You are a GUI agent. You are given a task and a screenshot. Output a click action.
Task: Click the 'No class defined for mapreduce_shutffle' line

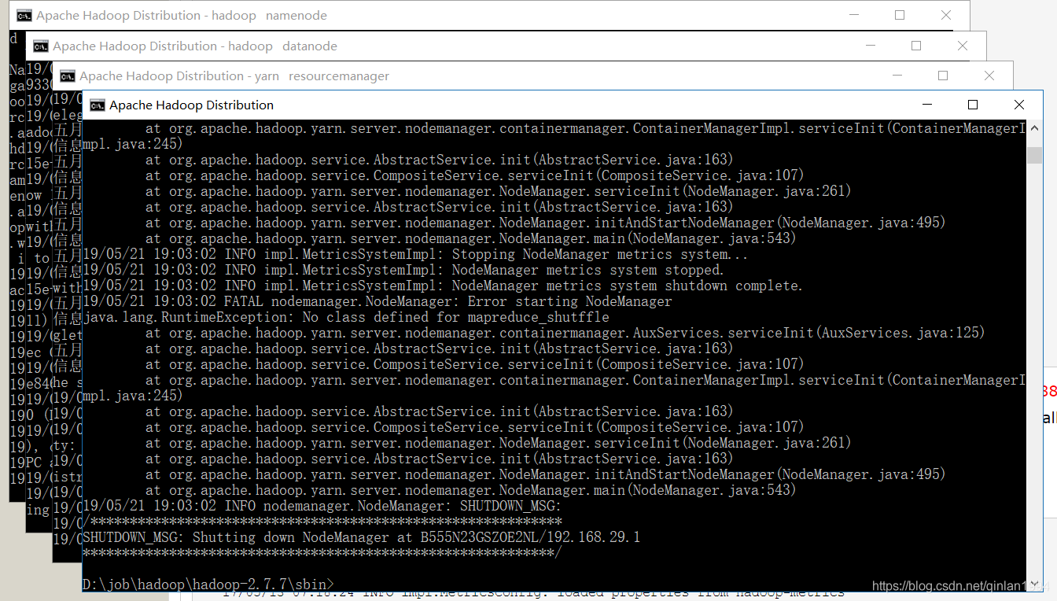pos(346,317)
